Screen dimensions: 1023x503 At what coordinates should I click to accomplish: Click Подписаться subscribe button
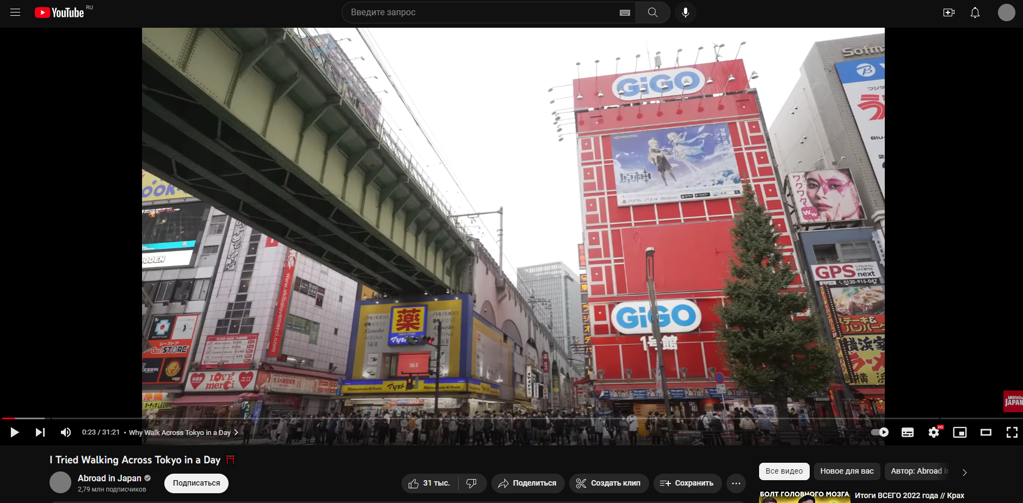(x=196, y=483)
